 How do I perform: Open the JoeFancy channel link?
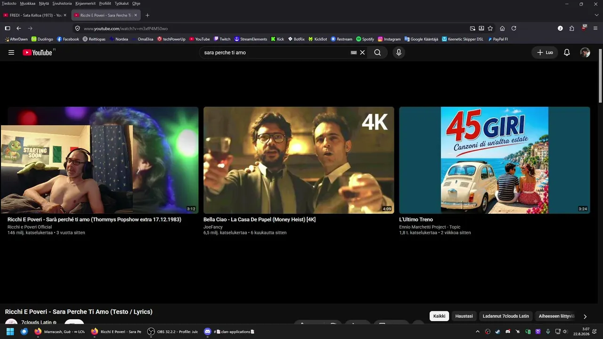point(213,227)
